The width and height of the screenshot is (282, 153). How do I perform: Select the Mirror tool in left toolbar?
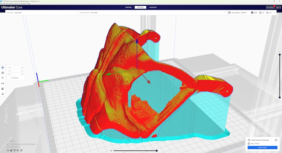[2, 83]
